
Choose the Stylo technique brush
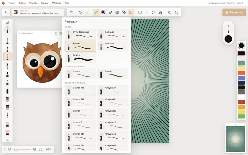[x=80, y=35]
